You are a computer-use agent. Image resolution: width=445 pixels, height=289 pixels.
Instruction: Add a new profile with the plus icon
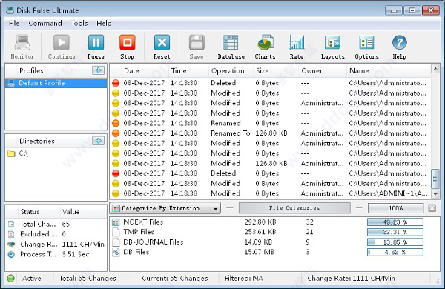click(98, 70)
